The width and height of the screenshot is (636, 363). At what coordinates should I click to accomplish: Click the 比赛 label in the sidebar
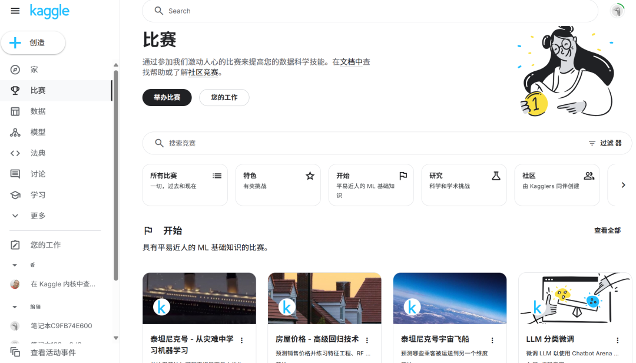(38, 91)
